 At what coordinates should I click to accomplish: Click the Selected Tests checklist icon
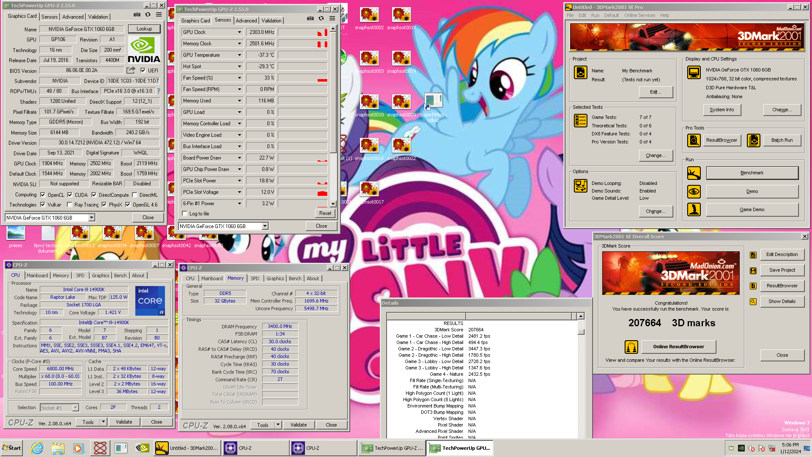(581, 121)
